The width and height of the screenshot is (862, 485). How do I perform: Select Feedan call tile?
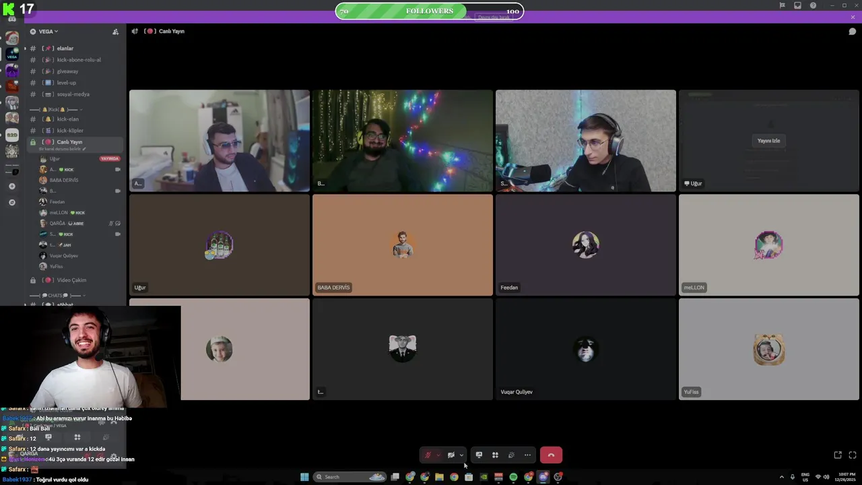pos(586,245)
